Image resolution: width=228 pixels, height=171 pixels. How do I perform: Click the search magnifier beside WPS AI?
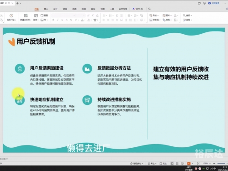pos(150,9)
